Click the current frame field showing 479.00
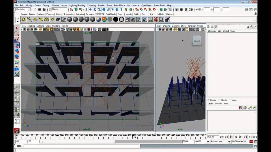 coord(213,137)
